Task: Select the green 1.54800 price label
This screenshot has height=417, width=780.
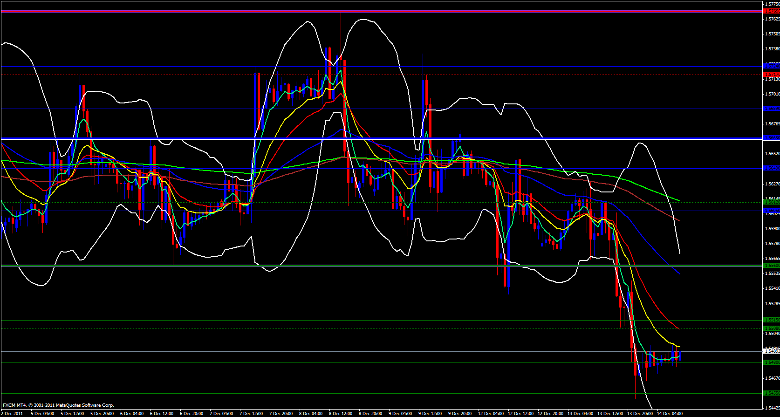Action: click(771, 362)
